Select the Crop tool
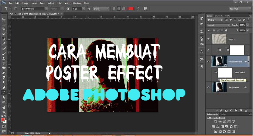This screenshot has height=136, width=253. tap(4, 38)
